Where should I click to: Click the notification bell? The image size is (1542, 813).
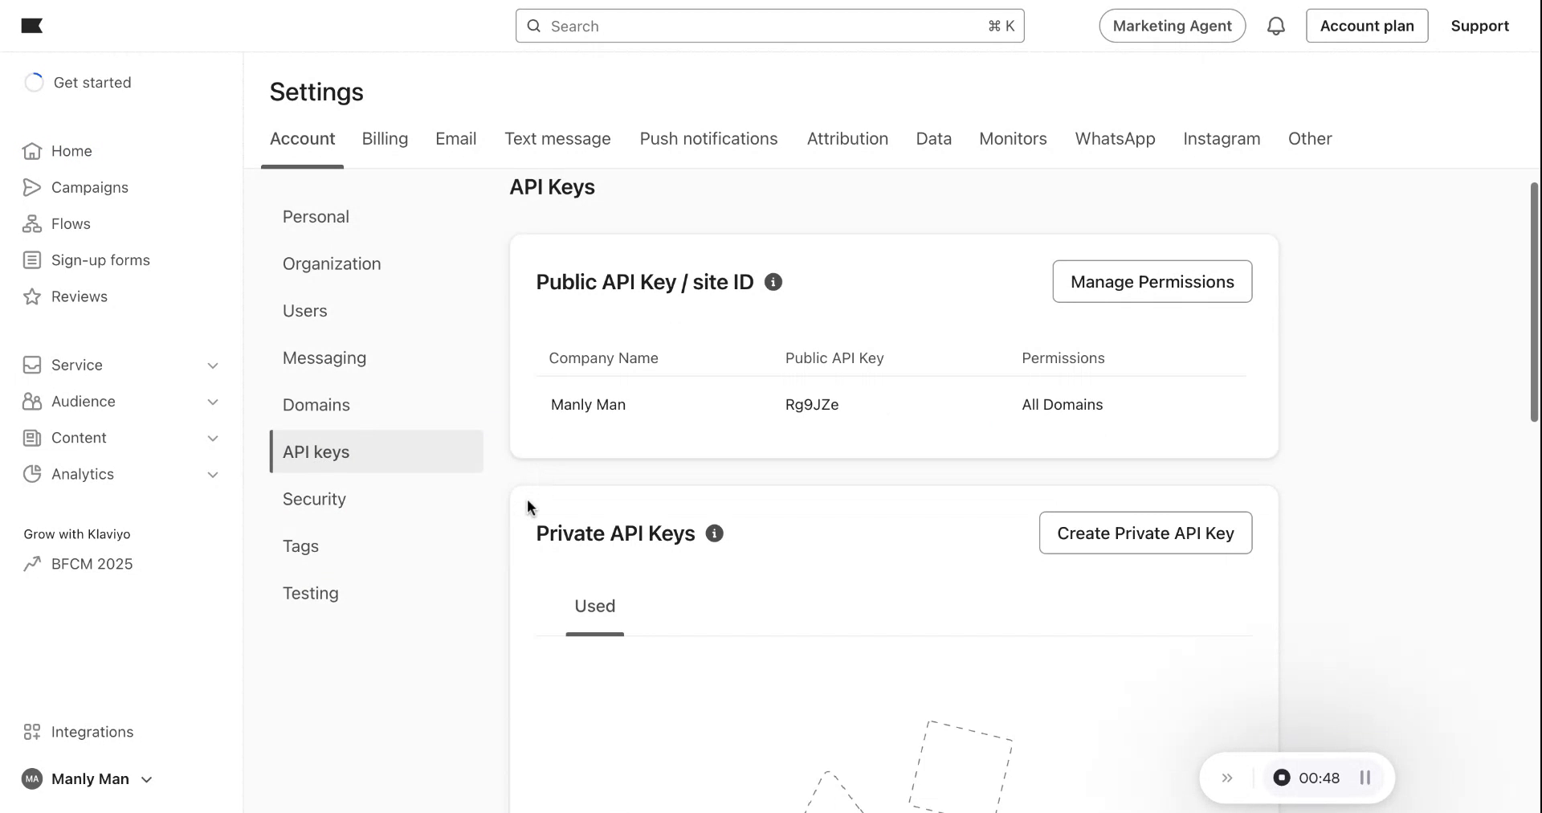1276,25
